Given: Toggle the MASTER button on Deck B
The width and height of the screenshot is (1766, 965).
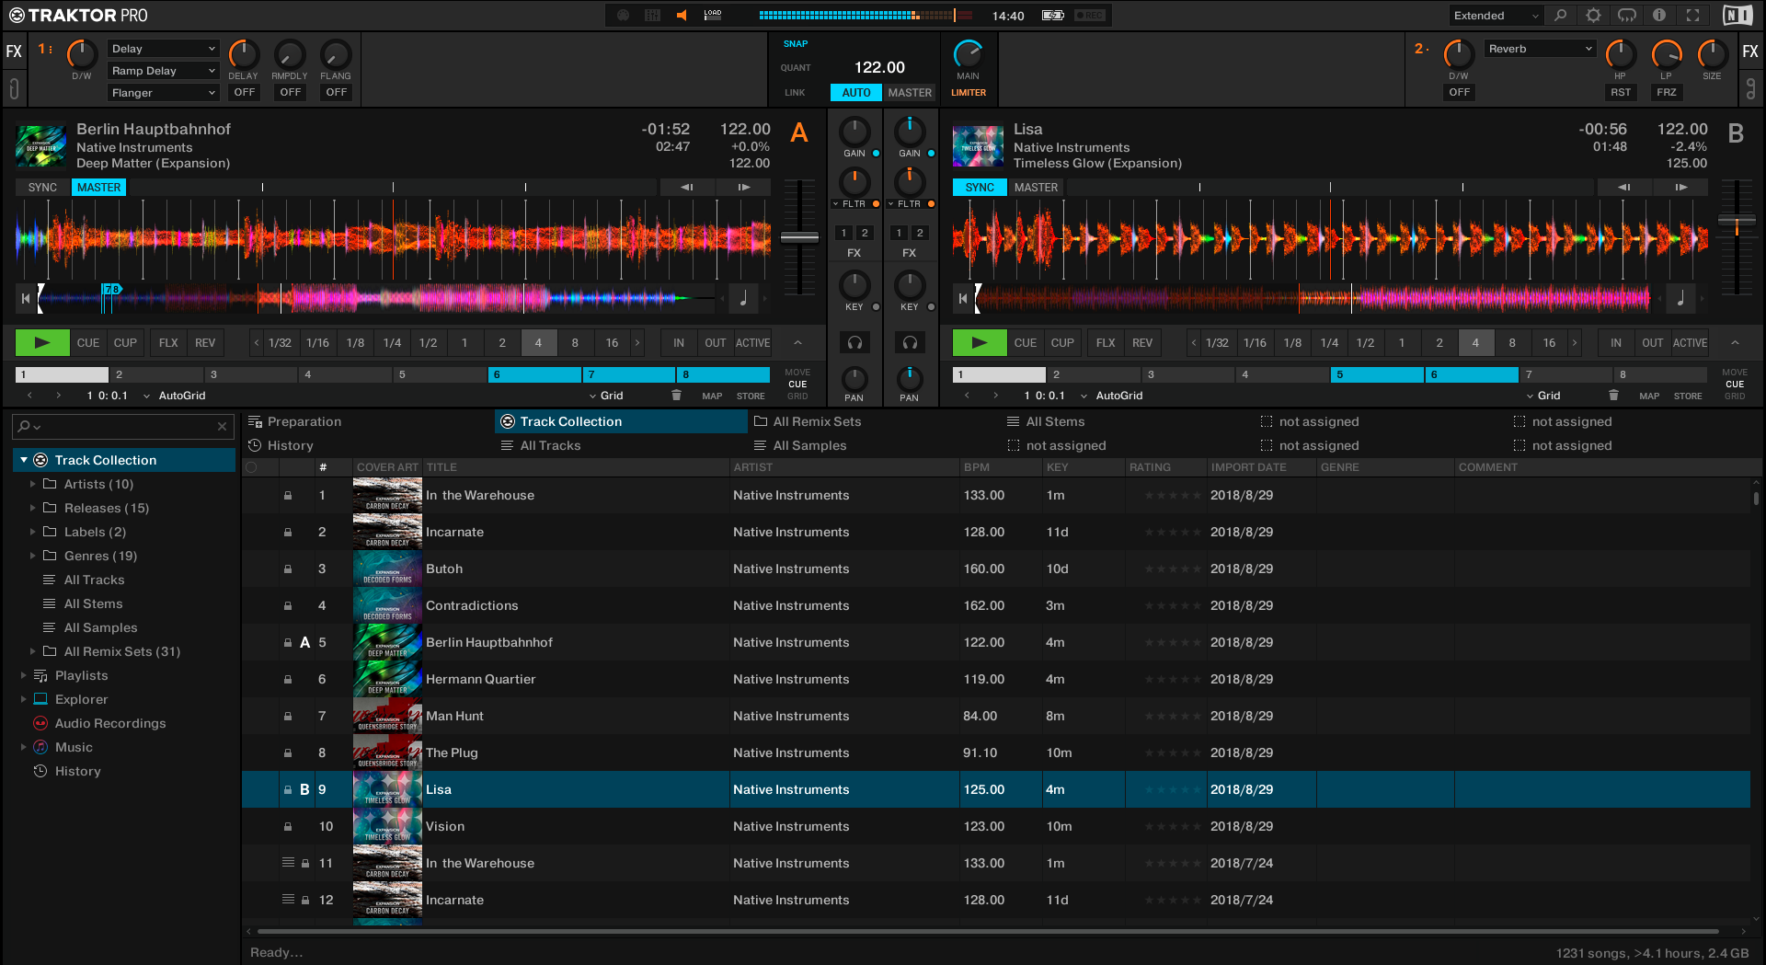Looking at the screenshot, I should [x=1036, y=188].
